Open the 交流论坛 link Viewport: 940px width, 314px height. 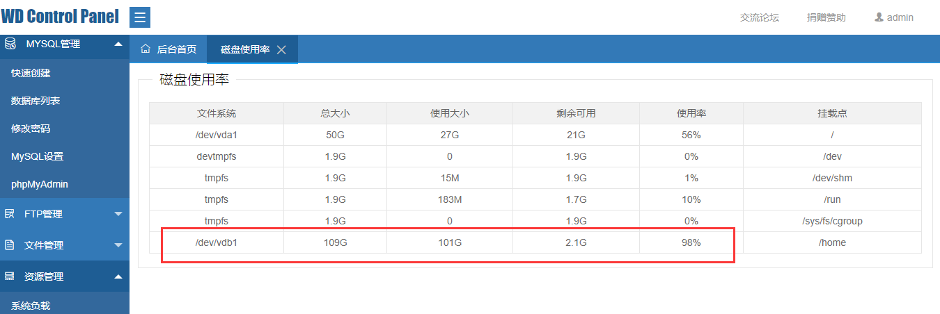point(760,17)
